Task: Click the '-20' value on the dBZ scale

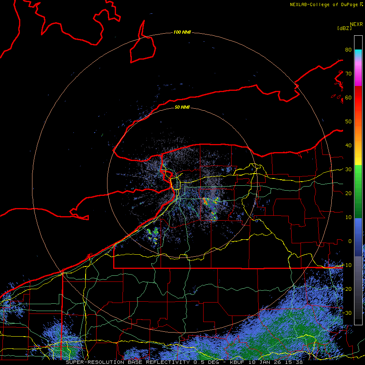Action: coord(347,289)
